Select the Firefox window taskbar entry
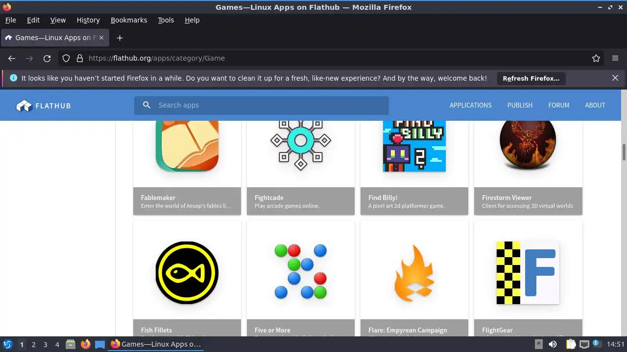This screenshot has height=352, width=627. tap(156, 344)
